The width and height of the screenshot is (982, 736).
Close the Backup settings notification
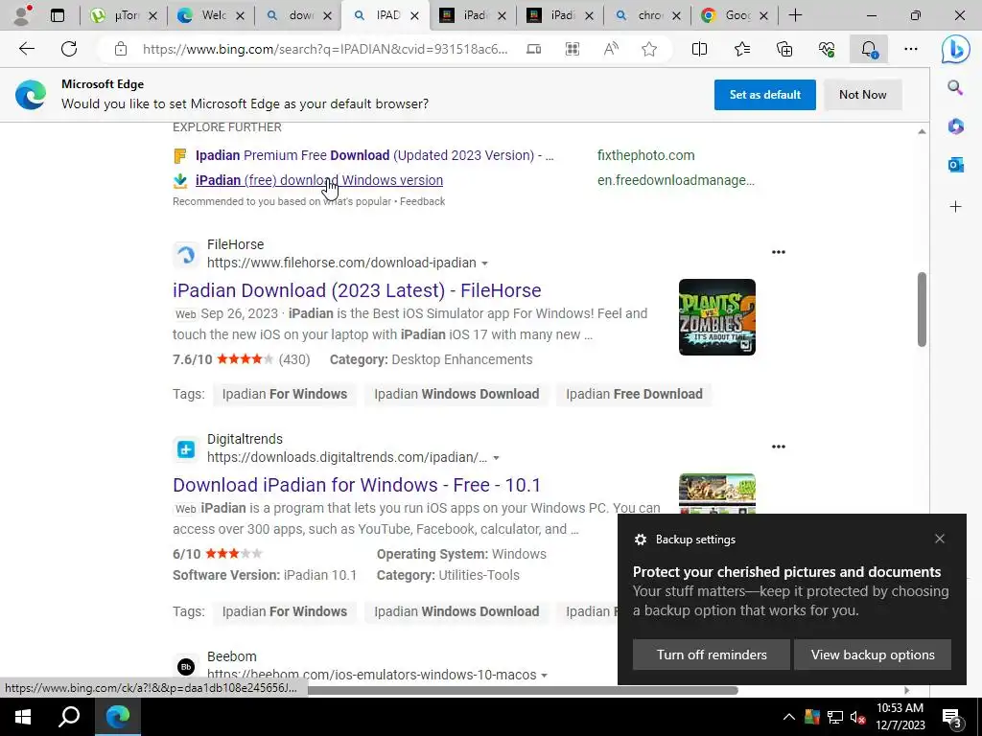coord(940,539)
